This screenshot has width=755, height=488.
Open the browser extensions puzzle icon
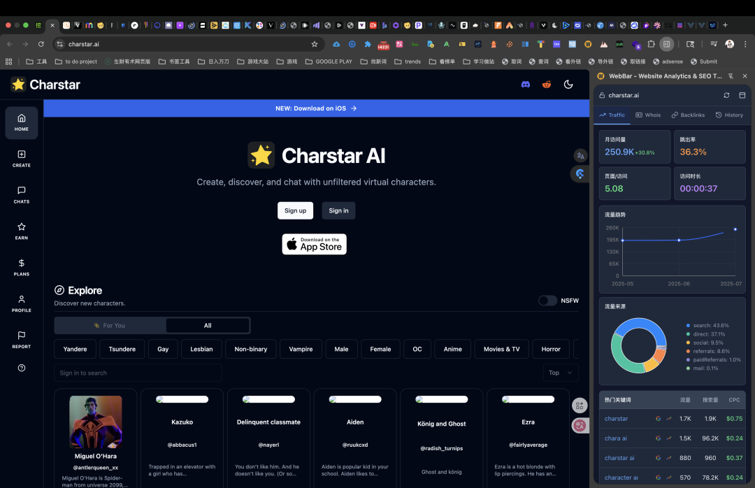pos(651,44)
